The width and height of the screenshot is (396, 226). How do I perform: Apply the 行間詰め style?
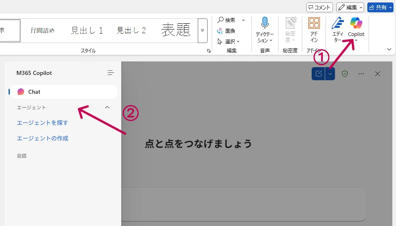tap(43, 31)
